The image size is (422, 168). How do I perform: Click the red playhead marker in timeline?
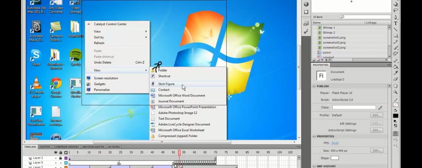179,153
